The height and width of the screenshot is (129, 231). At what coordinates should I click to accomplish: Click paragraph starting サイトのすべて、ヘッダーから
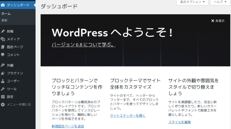click(134, 102)
